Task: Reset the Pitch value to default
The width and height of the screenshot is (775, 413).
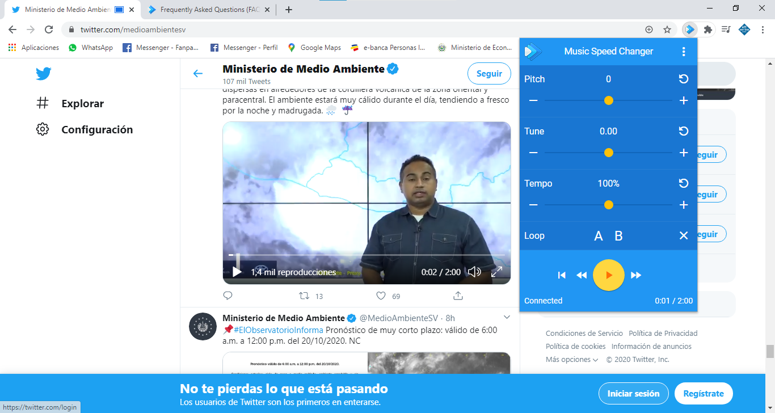Action: [x=683, y=79]
